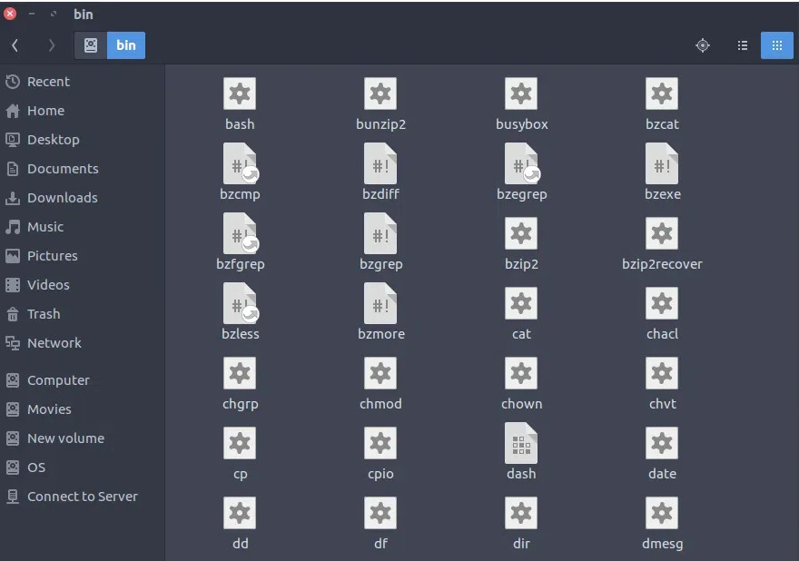Select the chown executable icon
The image size is (799, 561).
[x=521, y=373]
